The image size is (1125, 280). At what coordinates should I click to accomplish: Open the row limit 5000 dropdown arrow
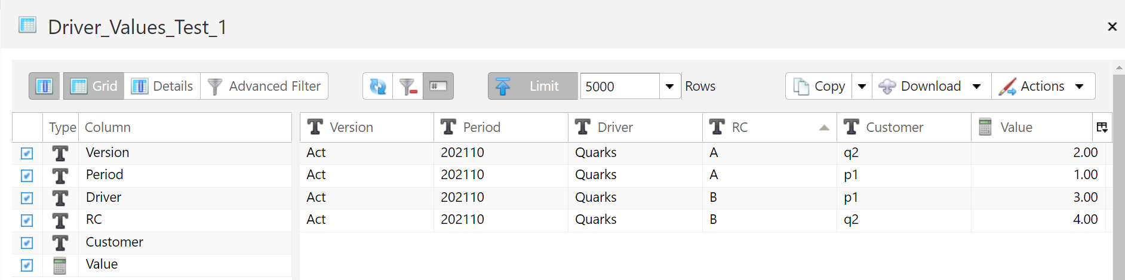[x=670, y=87]
